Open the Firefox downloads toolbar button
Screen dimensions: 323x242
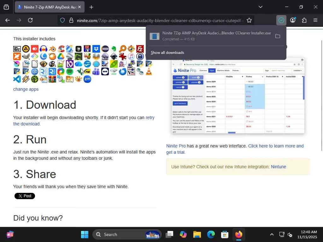pos(281,20)
